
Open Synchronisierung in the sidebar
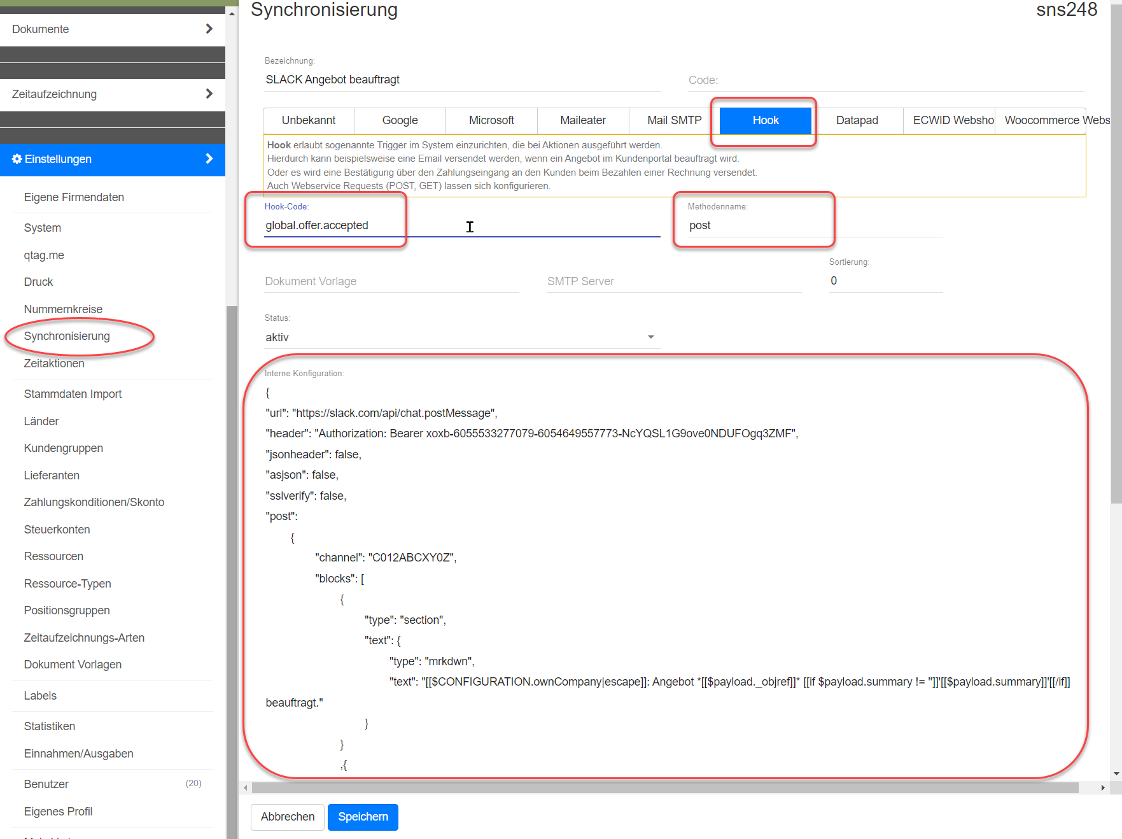click(67, 336)
